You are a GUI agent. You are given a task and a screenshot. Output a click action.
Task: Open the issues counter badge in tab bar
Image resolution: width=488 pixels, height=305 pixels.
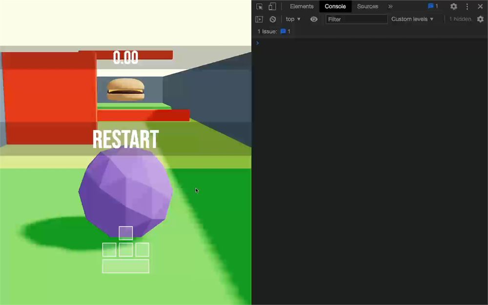433,6
